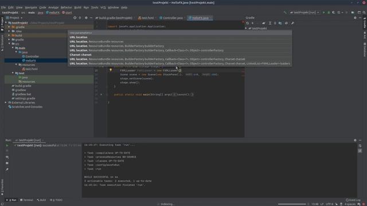367x206 pixels.
Task: Open the Event Log
Action: pyautogui.click(x=353, y=200)
